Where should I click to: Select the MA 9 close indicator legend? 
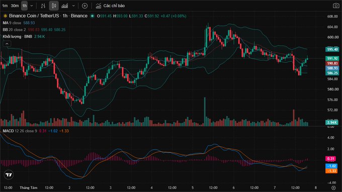tap(12, 23)
